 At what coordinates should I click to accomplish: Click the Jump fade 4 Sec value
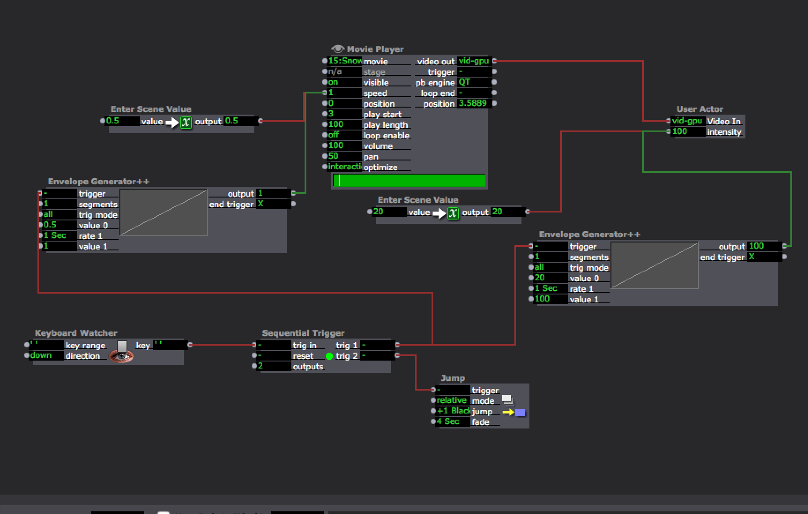tap(453, 421)
